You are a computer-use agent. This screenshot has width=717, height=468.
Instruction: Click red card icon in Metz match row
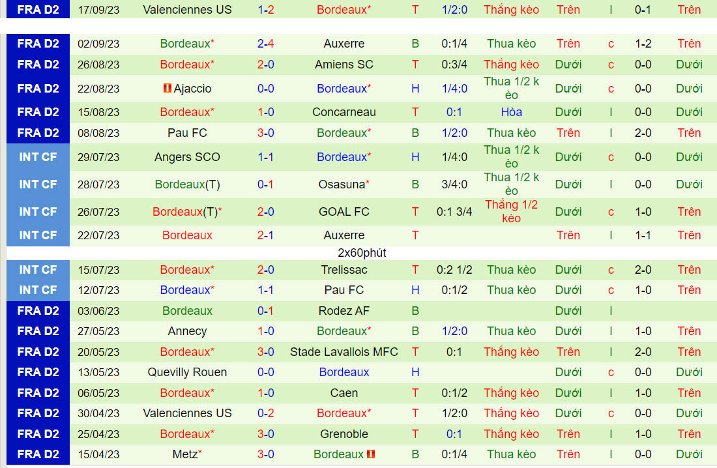coord(371,454)
